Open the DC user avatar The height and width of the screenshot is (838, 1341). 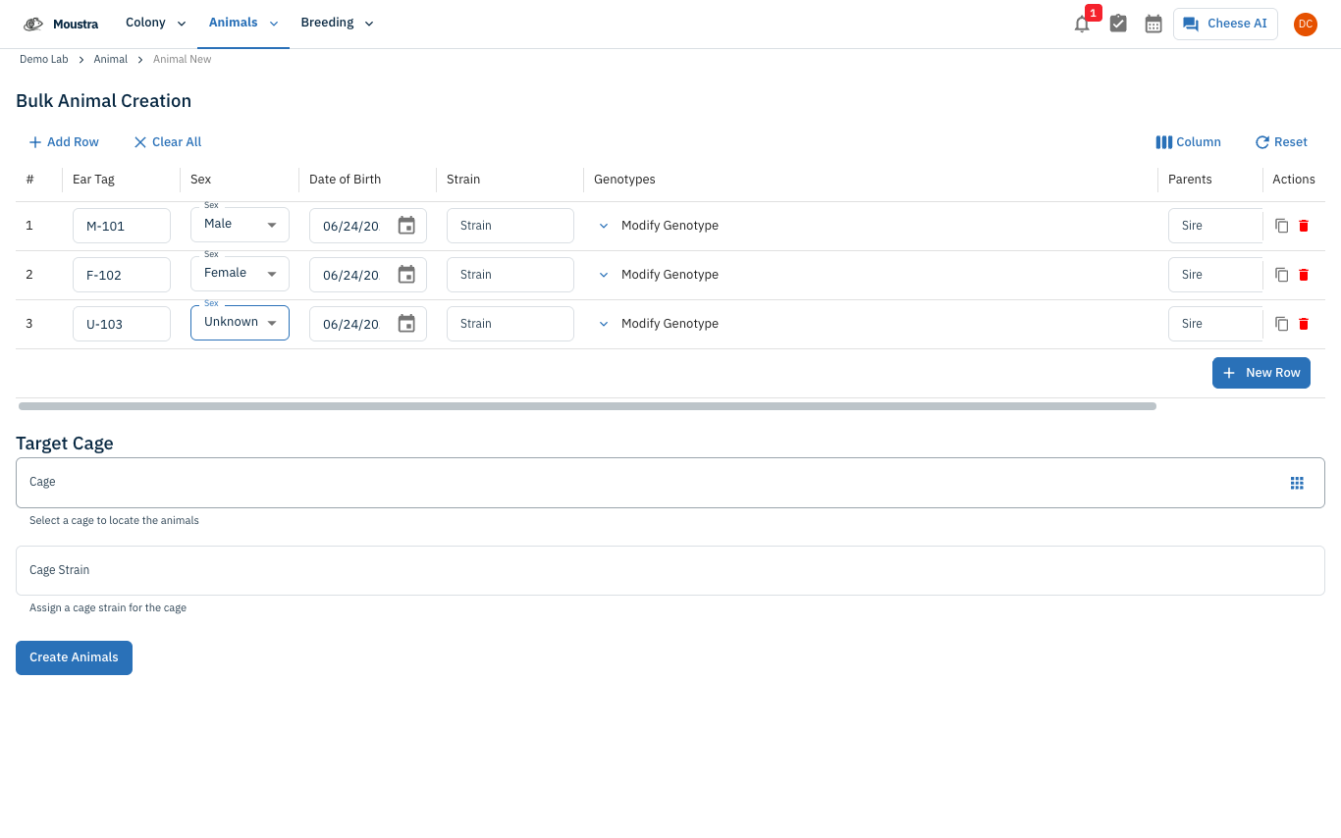[x=1305, y=24]
